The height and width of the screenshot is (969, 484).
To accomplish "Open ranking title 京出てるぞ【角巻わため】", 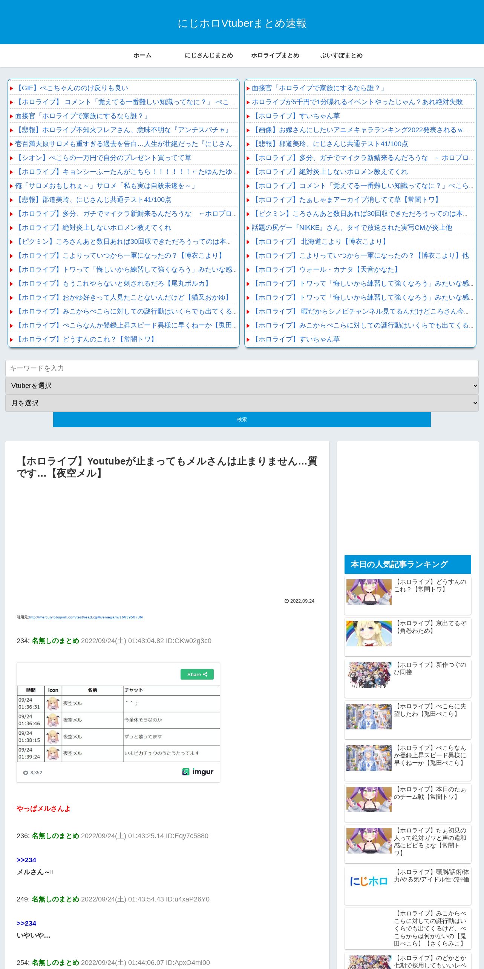I will click(x=430, y=627).
